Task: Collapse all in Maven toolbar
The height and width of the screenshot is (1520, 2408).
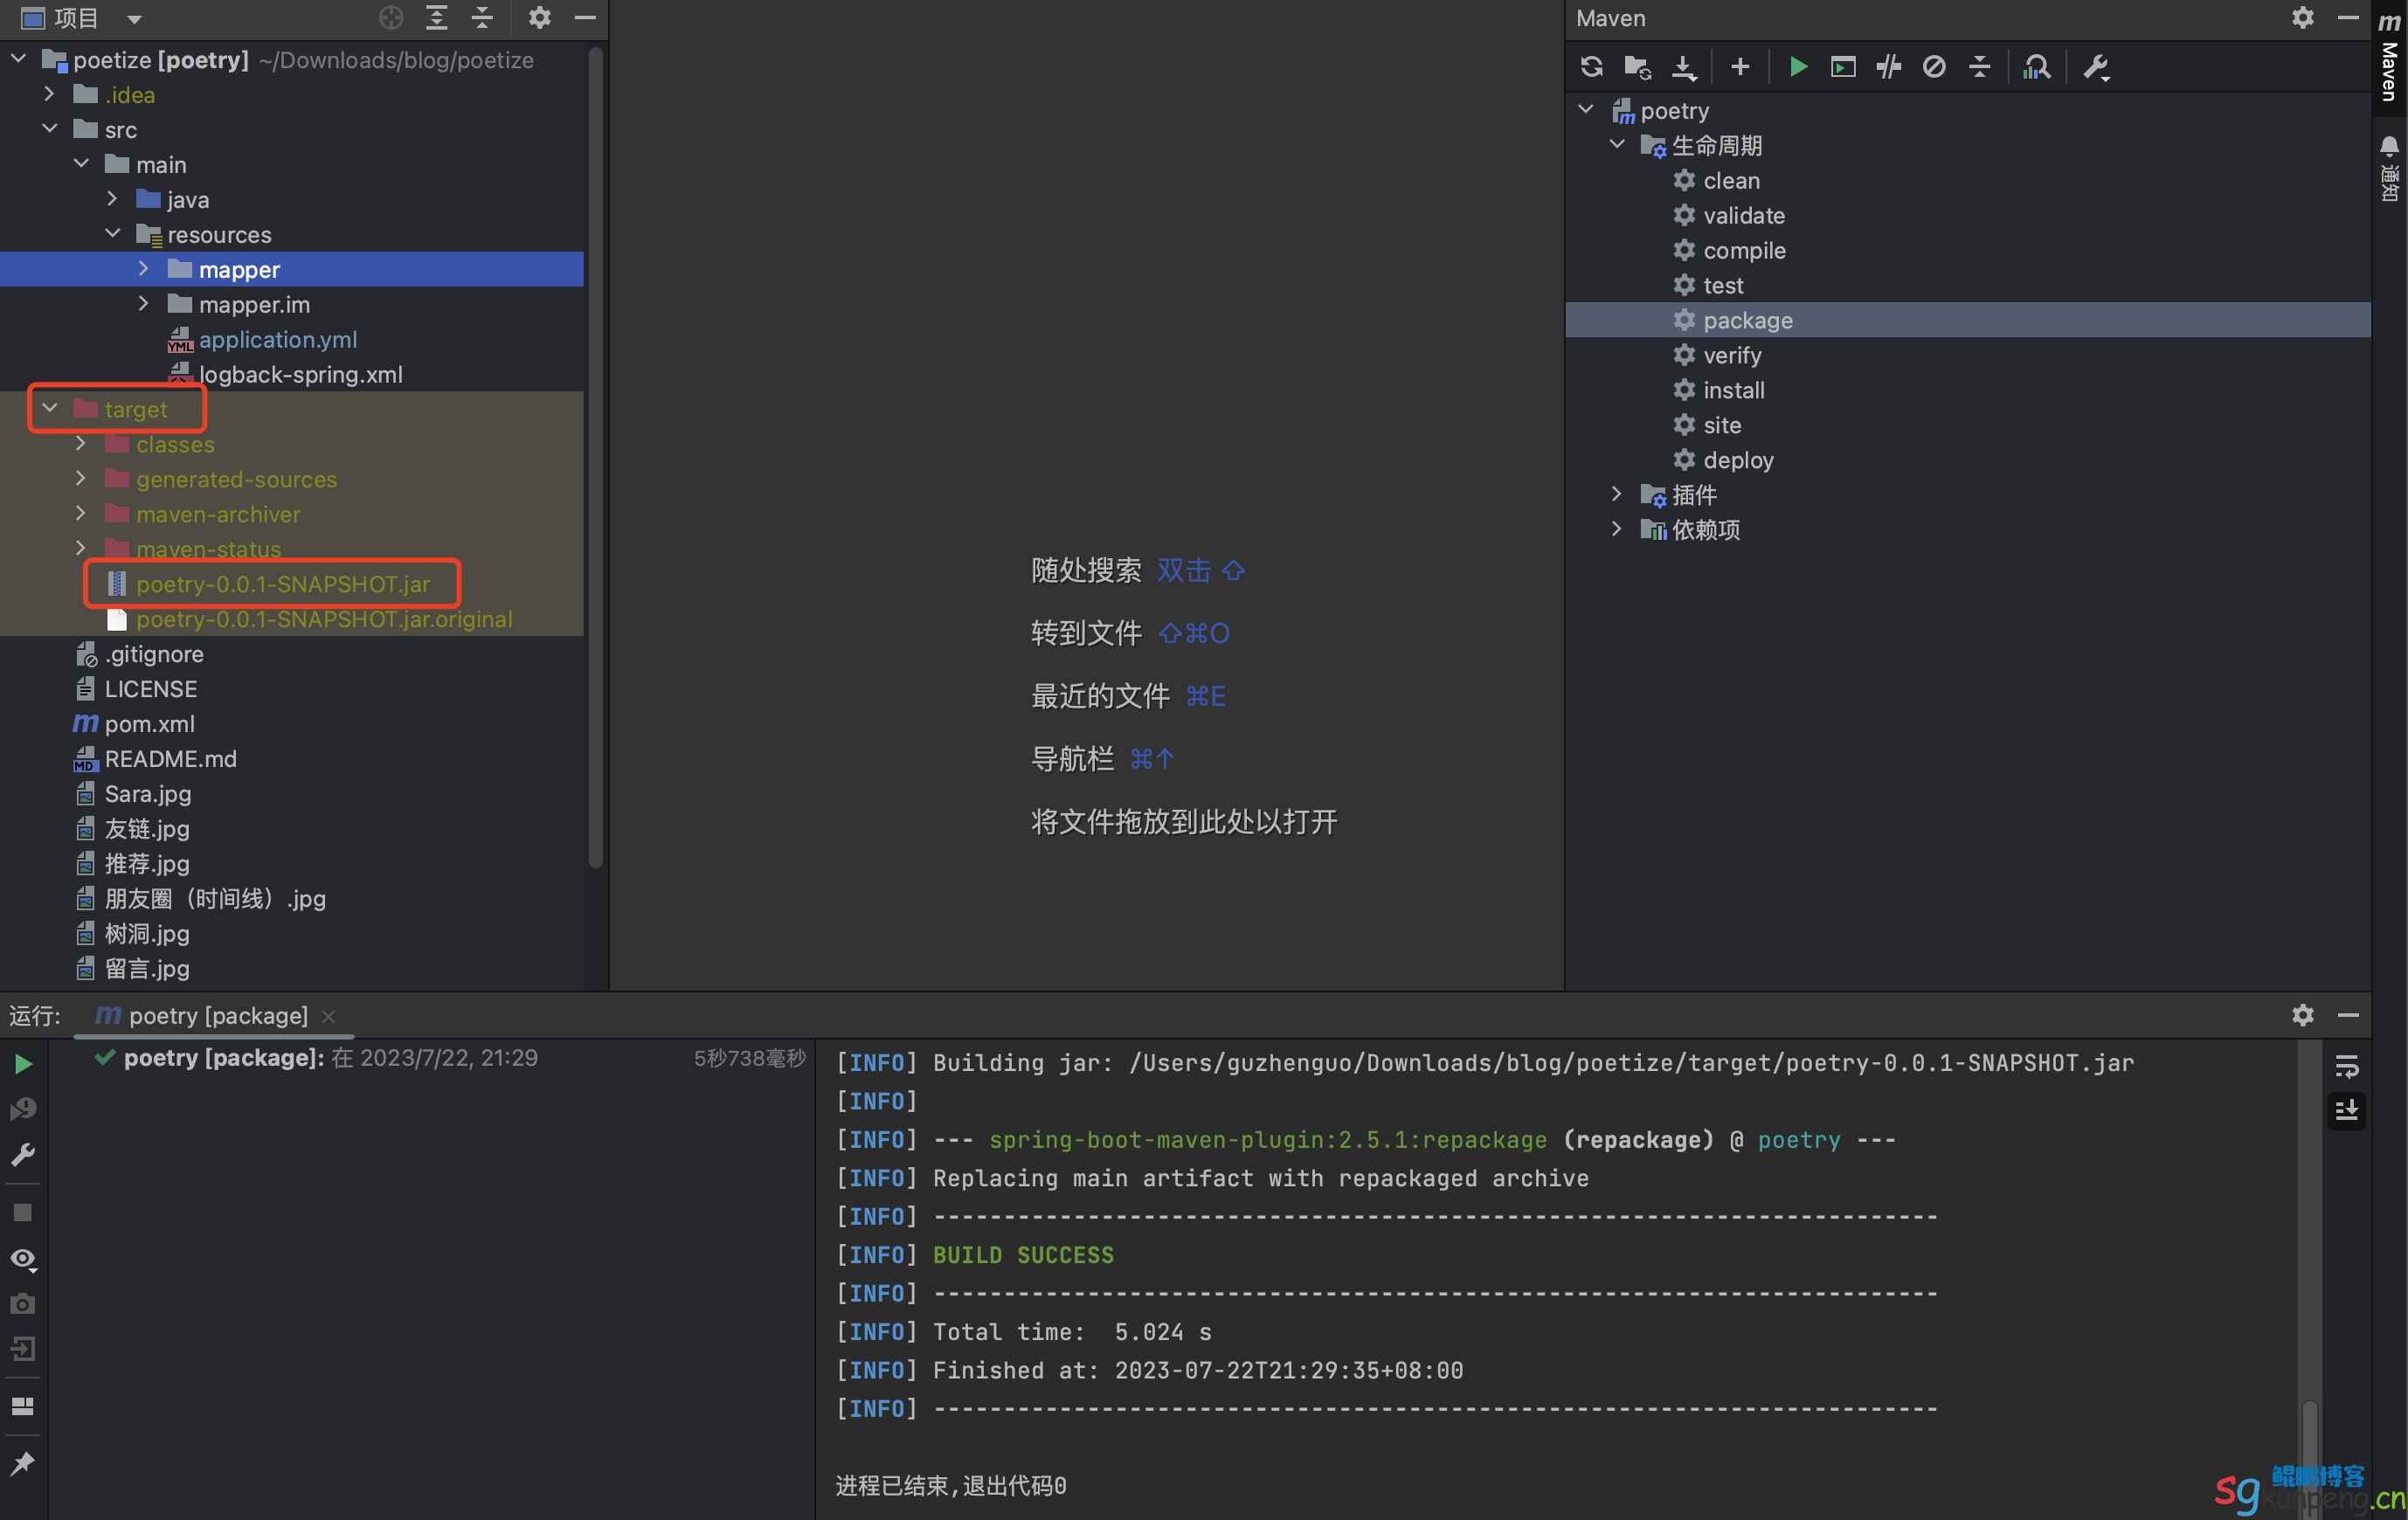Action: coord(1979,67)
